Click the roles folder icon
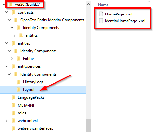The height and width of the screenshot is (132, 154). point(13,113)
